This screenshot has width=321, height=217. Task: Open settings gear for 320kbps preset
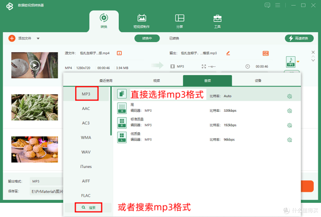pos(289,111)
